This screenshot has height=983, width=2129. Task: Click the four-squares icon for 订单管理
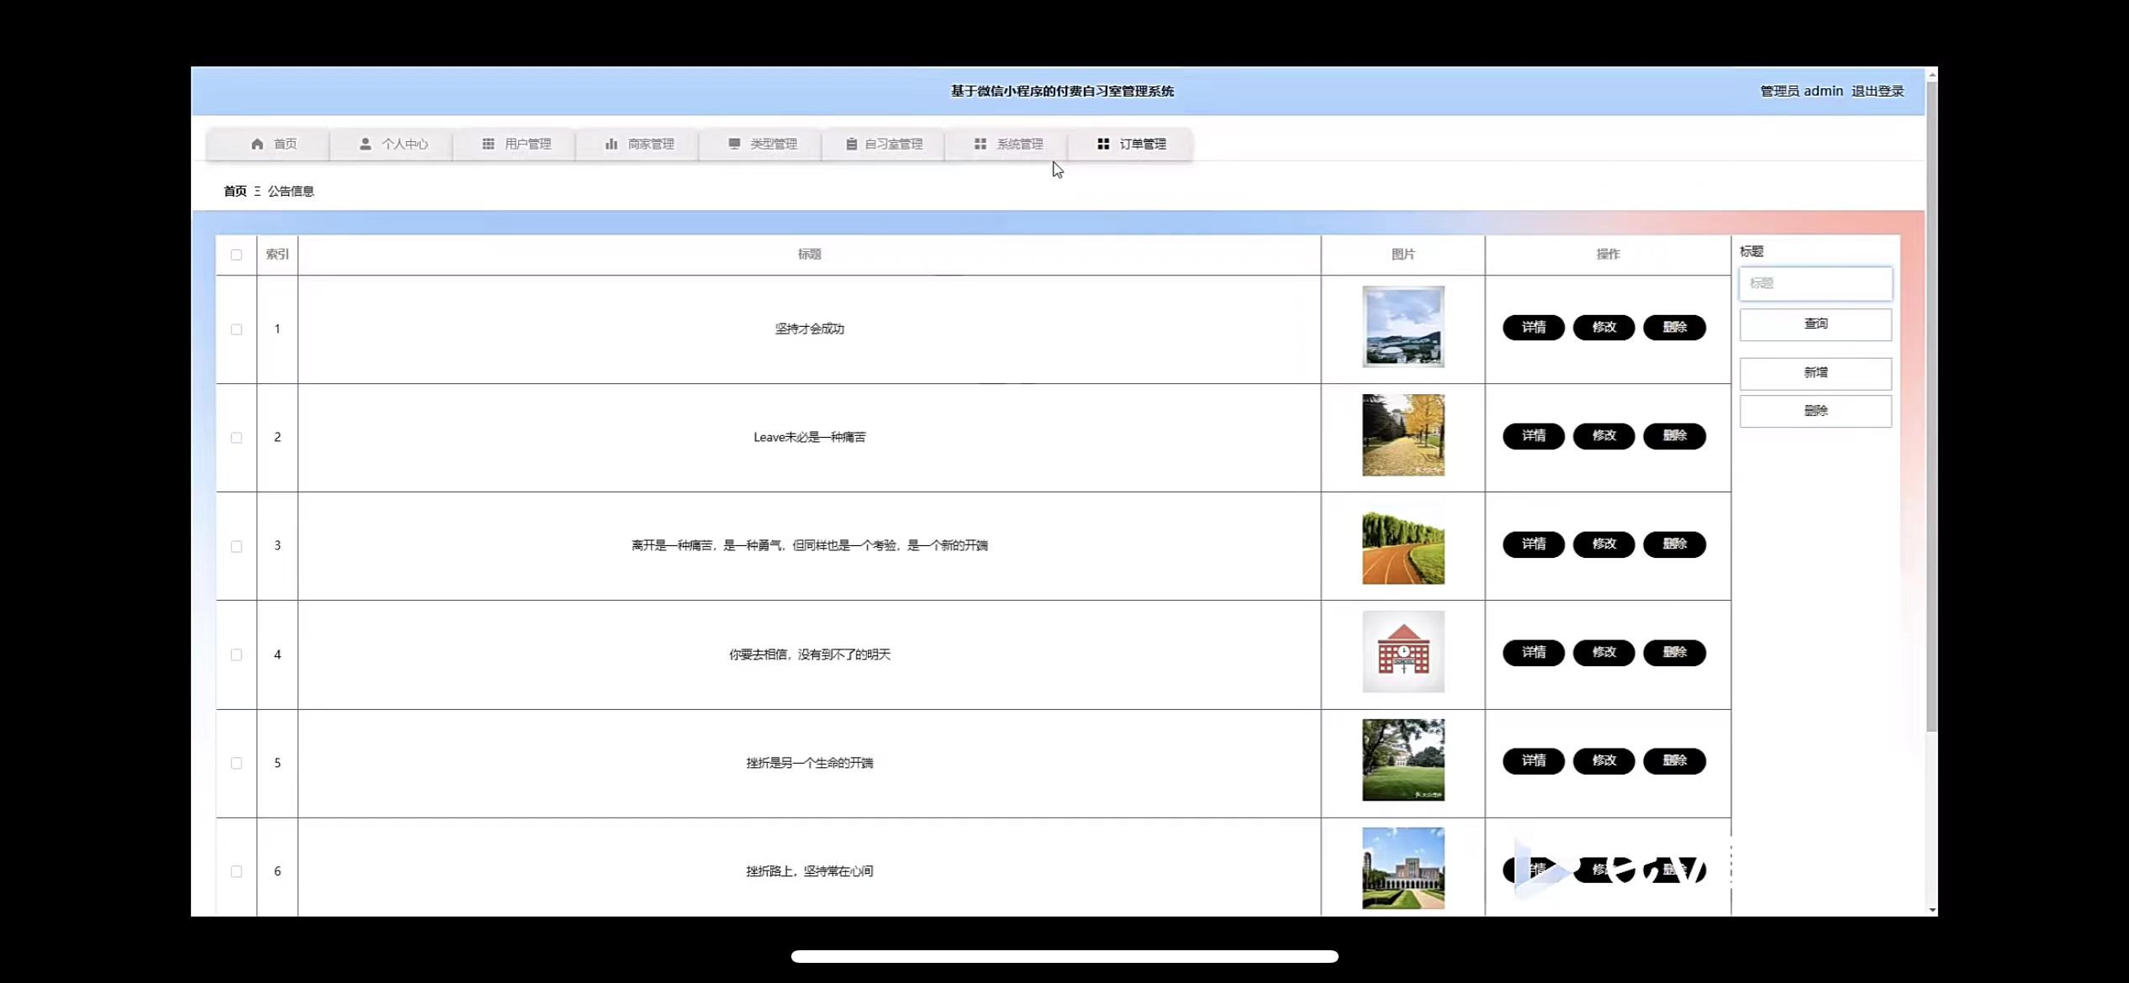coord(1103,144)
